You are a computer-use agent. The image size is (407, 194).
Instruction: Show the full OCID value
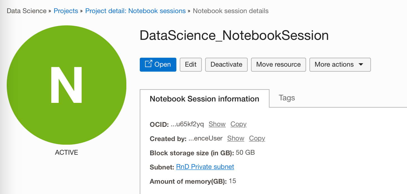coord(217,124)
